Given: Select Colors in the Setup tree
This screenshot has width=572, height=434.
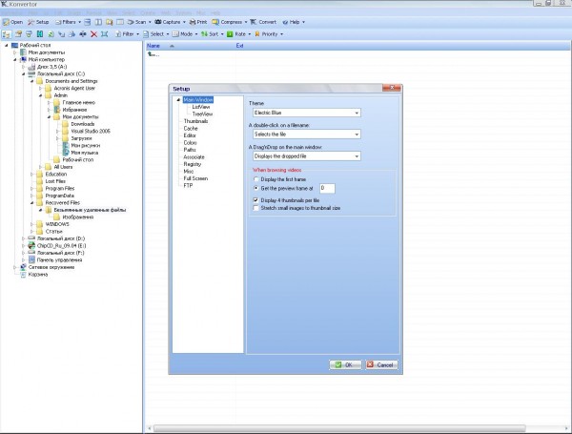Looking at the screenshot, I should [x=190, y=143].
